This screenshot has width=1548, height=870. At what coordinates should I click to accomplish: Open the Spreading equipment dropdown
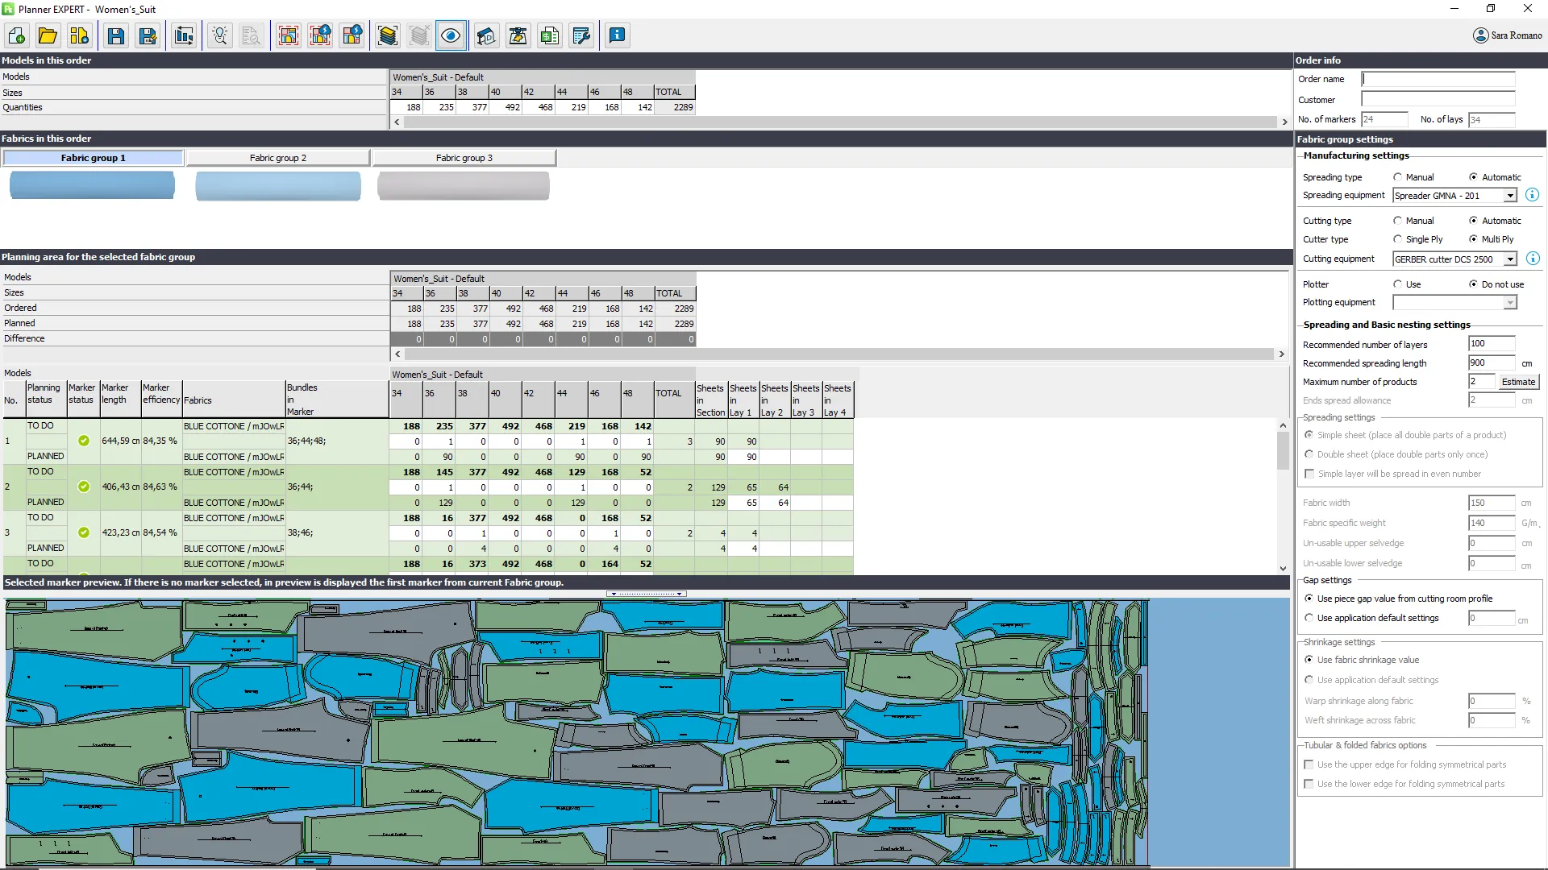1509,196
